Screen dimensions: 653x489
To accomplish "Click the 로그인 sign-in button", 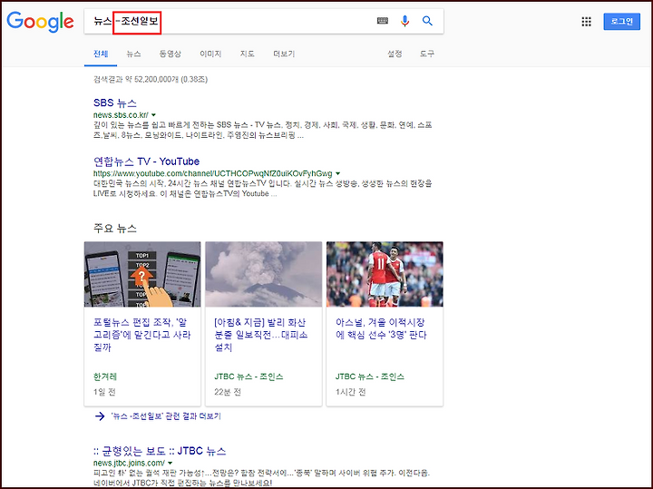I will click(622, 22).
